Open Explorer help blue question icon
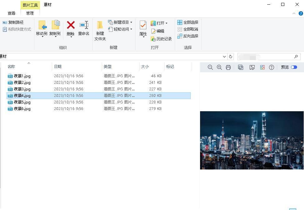 301,13
